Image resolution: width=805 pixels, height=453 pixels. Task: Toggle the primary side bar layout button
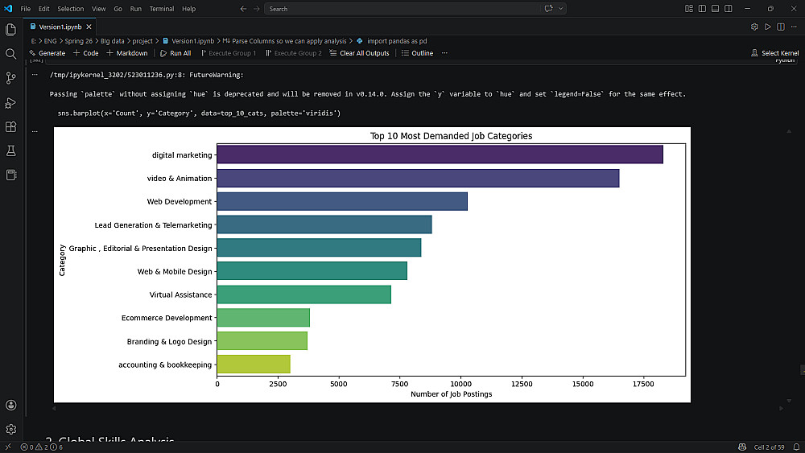[702, 9]
